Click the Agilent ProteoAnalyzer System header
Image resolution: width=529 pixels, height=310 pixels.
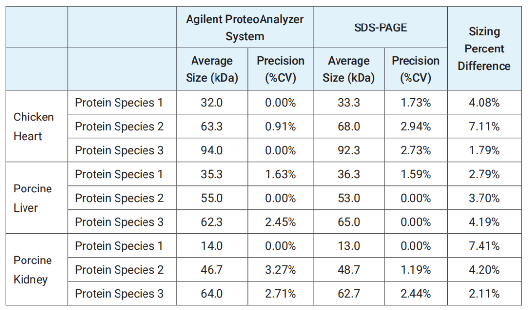(245, 28)
